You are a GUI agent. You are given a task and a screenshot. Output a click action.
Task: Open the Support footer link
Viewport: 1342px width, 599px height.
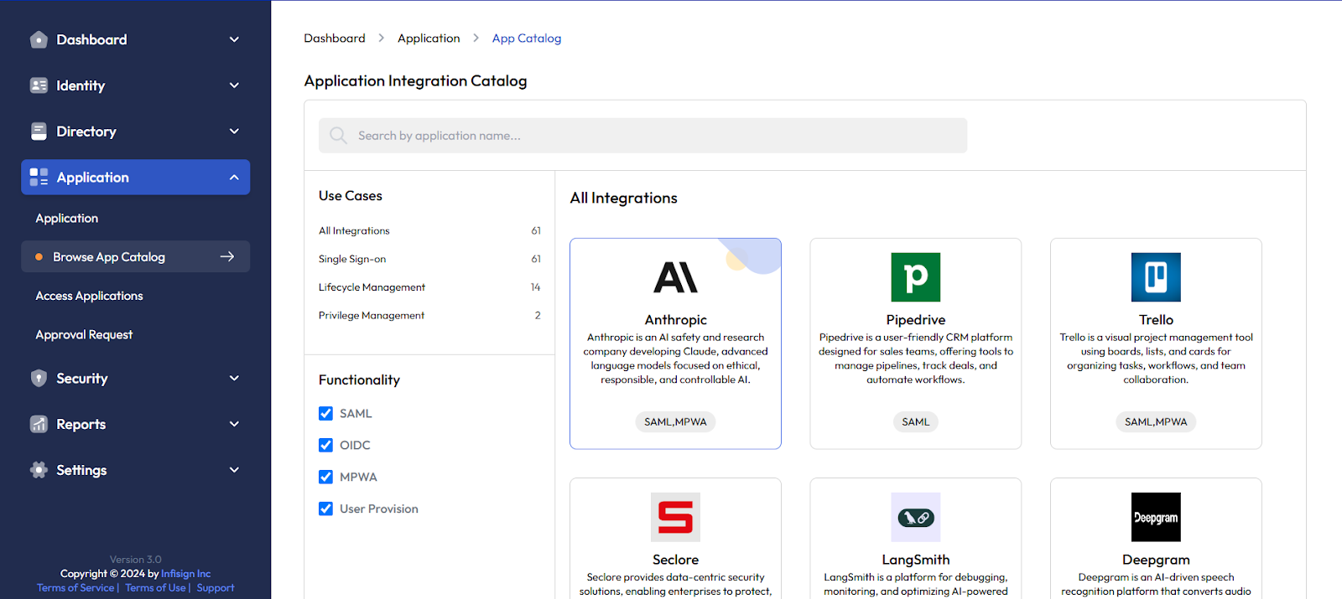coord(216,588)
